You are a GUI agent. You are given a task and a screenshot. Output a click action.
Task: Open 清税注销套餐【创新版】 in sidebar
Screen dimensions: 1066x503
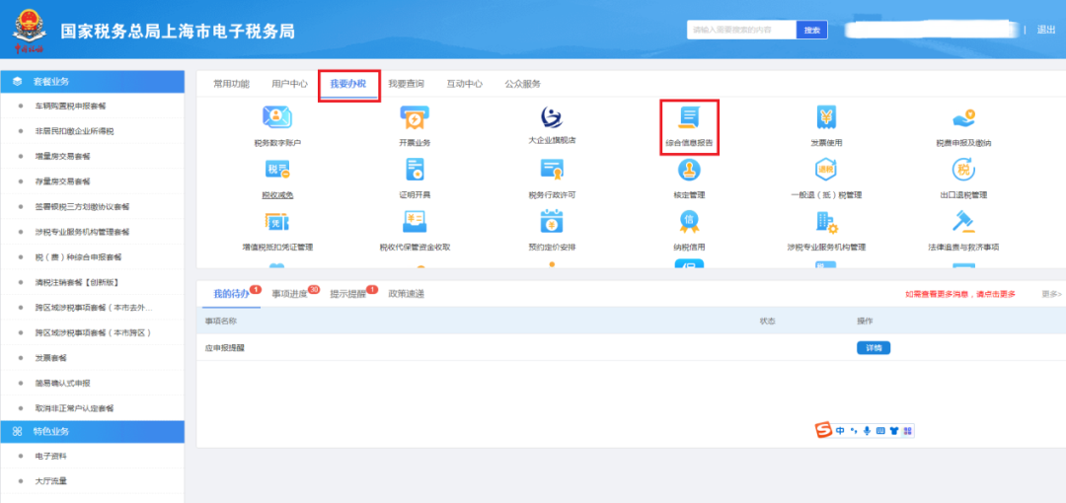(77, 282)
